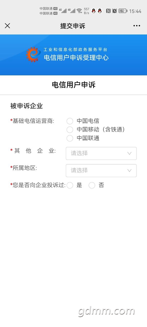Choose 否 for previously complained to enterprise
This screenshot has height=327, width=147.
pos(92,185)
